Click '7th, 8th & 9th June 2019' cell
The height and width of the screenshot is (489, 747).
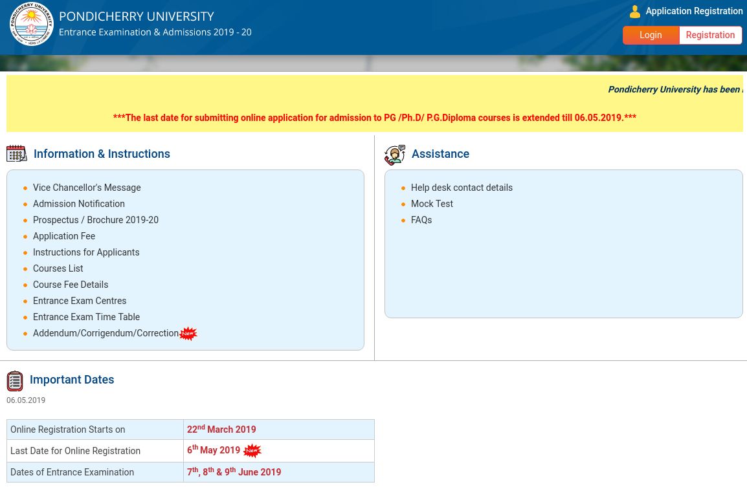(279, 472)
